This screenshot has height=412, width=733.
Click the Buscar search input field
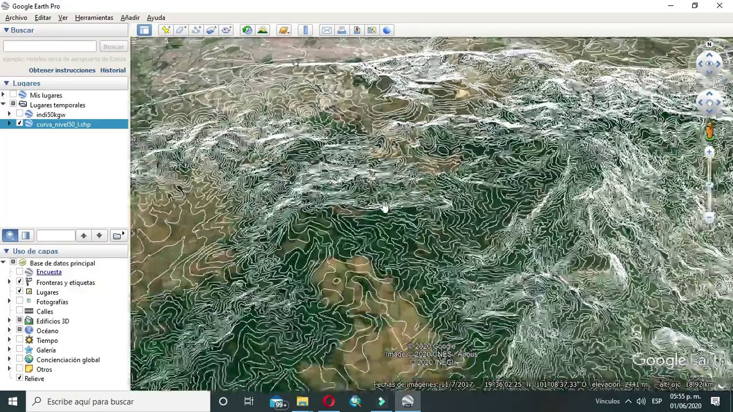50,46
